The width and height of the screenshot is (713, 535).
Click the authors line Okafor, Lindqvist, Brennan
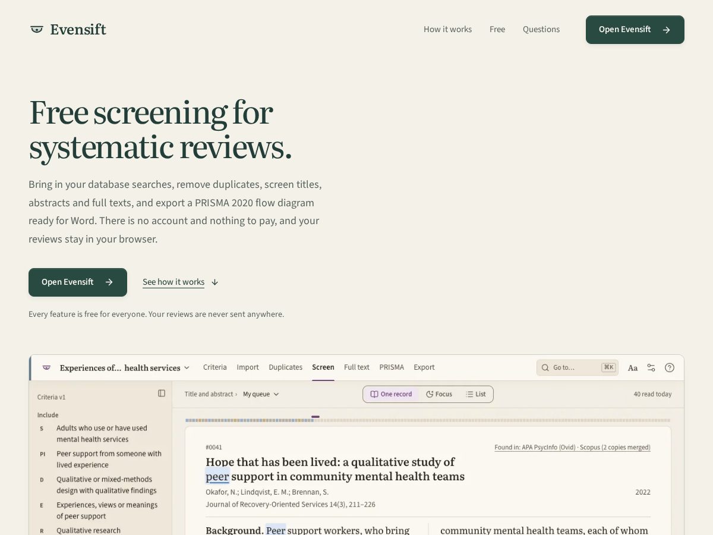point(267,492)
